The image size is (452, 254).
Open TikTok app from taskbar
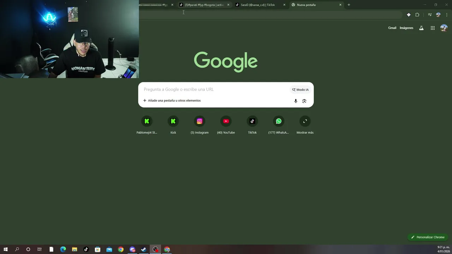click(86, 249)
